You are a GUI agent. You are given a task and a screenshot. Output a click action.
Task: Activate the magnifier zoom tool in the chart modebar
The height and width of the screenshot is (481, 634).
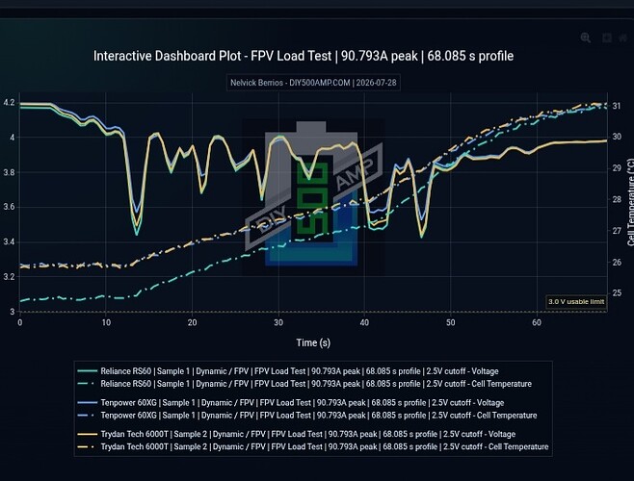tap(586, 38)
